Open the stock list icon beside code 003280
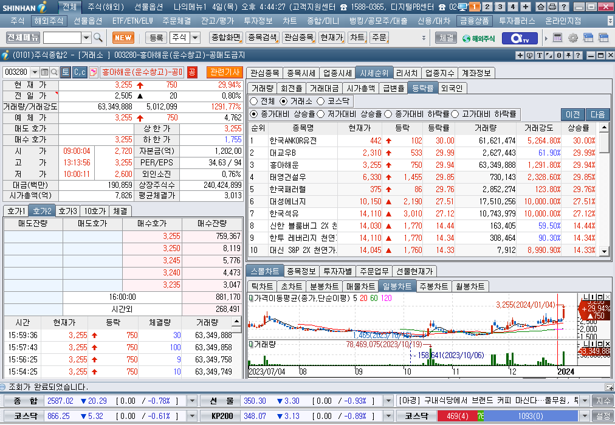This screenshot has height=425, width=615. tap(44, 72)
